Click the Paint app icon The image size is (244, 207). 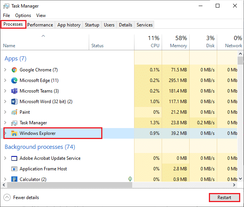tap(14, 112)
